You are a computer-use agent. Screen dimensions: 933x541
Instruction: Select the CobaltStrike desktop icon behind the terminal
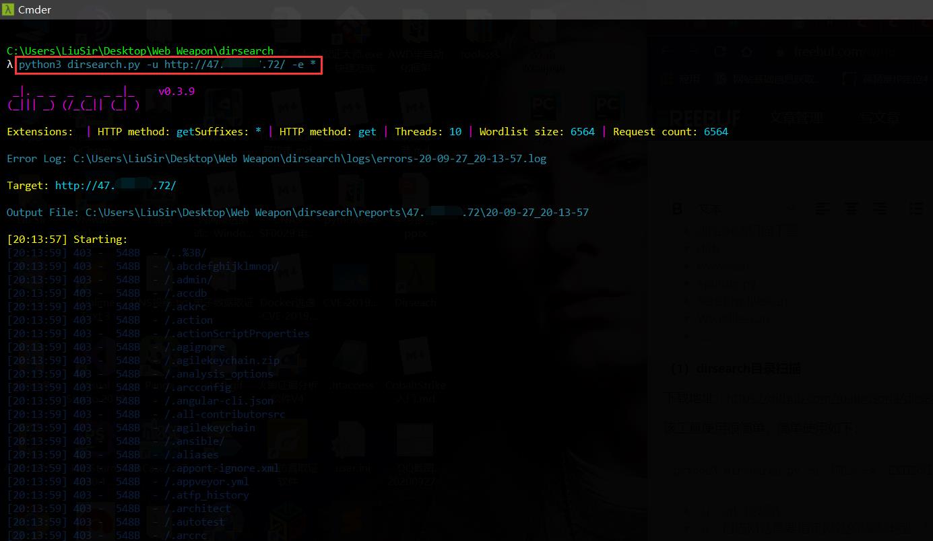[416, 370]
